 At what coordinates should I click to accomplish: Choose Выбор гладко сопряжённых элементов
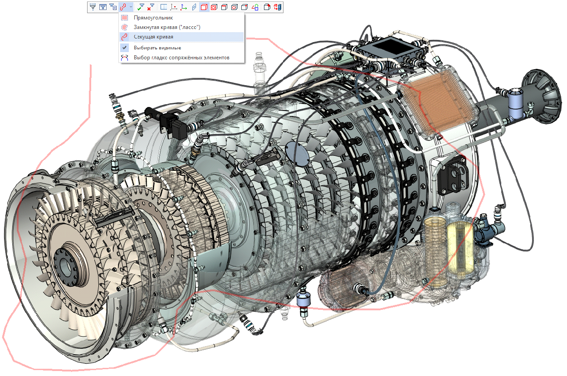pyautogui.click(x=182, y=58)
